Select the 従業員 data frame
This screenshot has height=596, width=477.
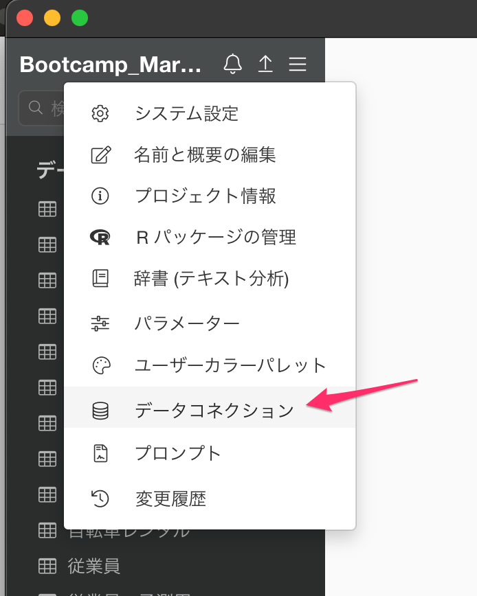pos(93,566)
